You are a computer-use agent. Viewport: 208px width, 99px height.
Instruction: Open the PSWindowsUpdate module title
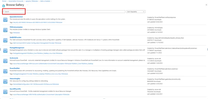(x=16, y=27)
